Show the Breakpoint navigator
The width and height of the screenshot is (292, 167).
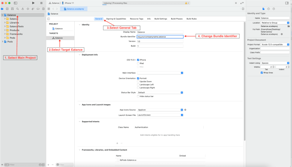click(38, 9)
